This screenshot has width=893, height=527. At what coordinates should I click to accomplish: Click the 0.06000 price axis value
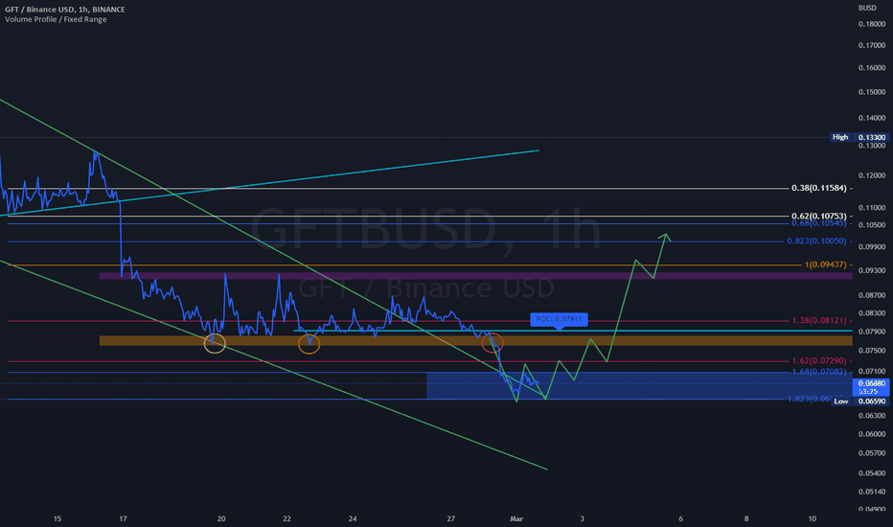pyautogui.click(x=871, y=434)
